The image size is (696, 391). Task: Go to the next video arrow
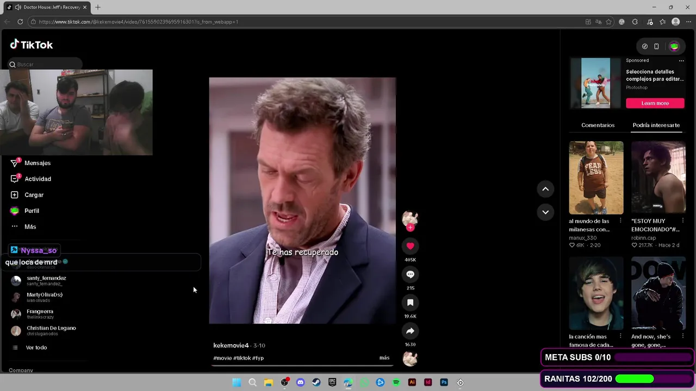(x=545, y=212)
